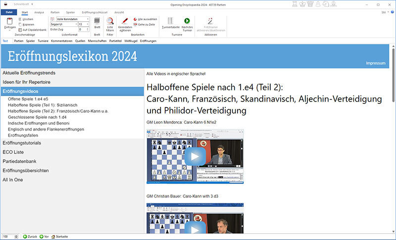The width and height of the screenshot is (396, 240).
Task: Play Leon Mendonca Caro-Kann 6.N1e2 video
Action: click(195, 156)
